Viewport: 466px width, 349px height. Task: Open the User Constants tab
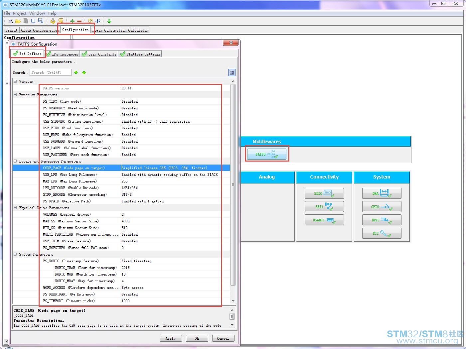[x=99, y=54]
